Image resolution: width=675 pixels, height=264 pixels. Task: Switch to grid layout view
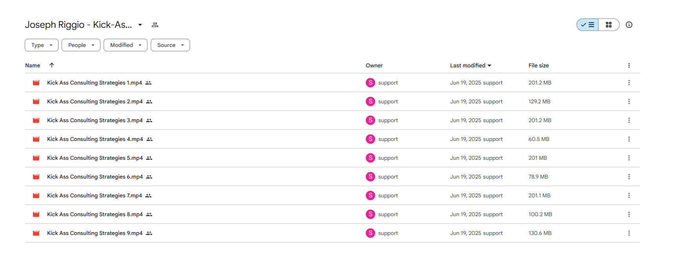(609, 25)
